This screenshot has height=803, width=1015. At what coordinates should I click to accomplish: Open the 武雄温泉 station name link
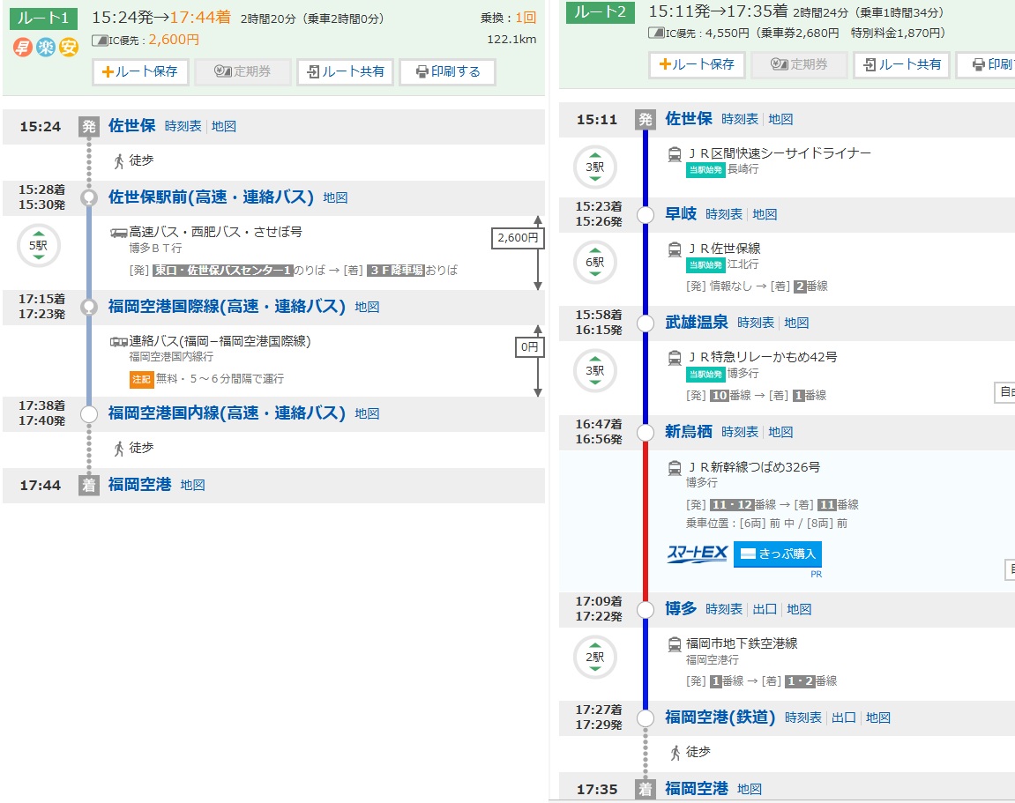[x=697, y=323]
